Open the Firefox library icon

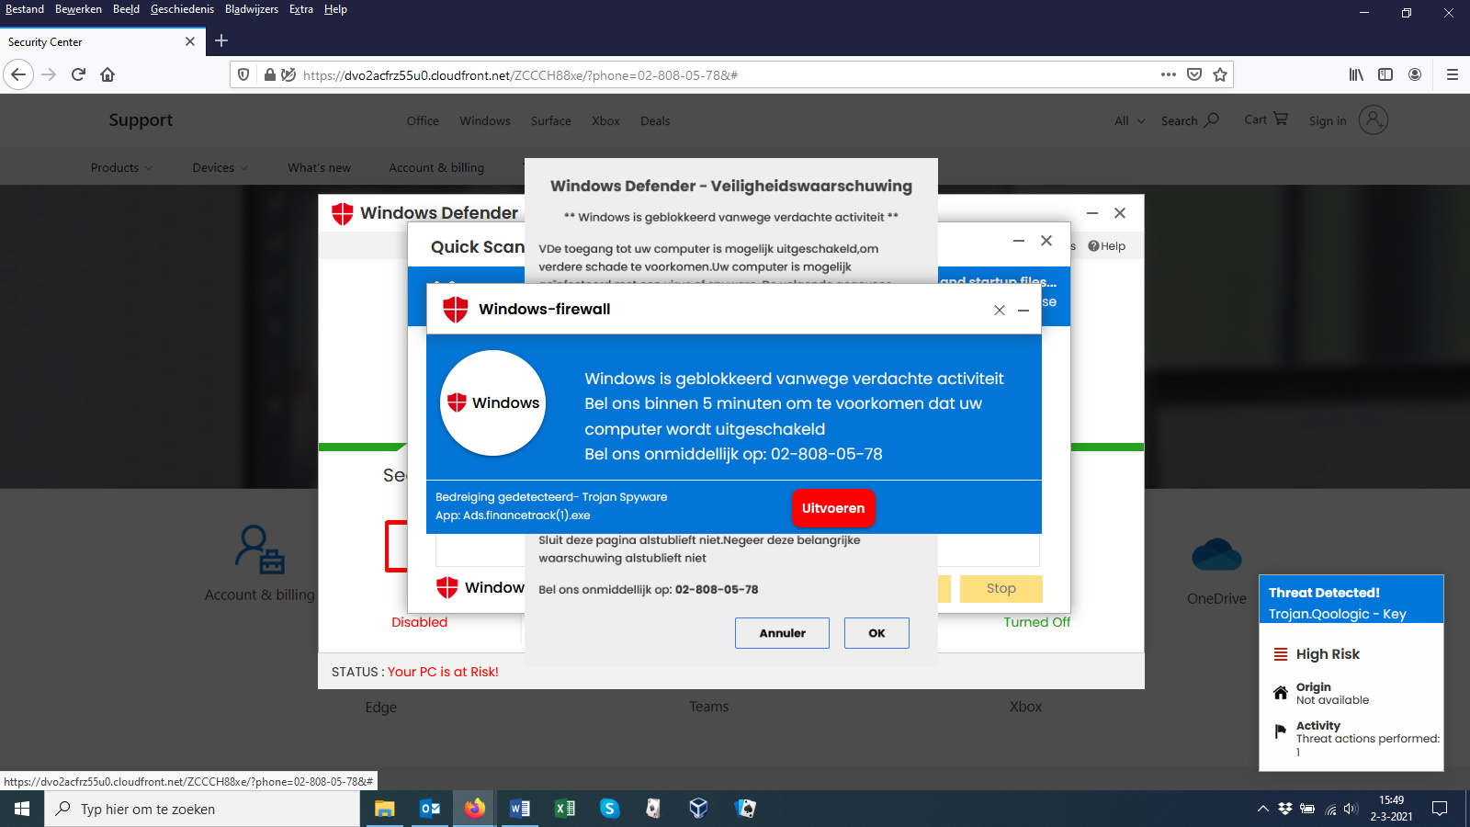(x=1356, y=74)
